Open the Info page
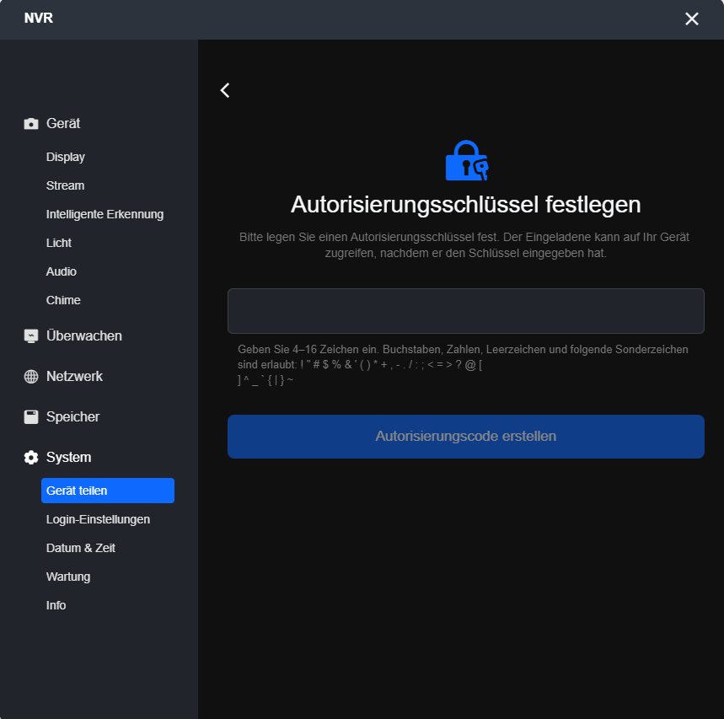The height and width of the screenshot is (719, 724). (56, 605)
